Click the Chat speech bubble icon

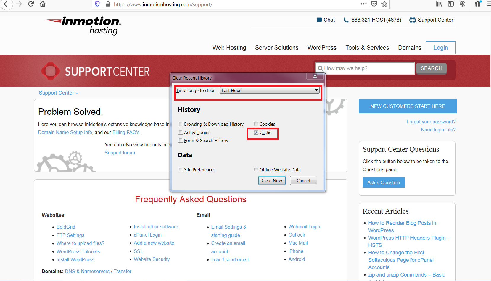pos(319,20)
